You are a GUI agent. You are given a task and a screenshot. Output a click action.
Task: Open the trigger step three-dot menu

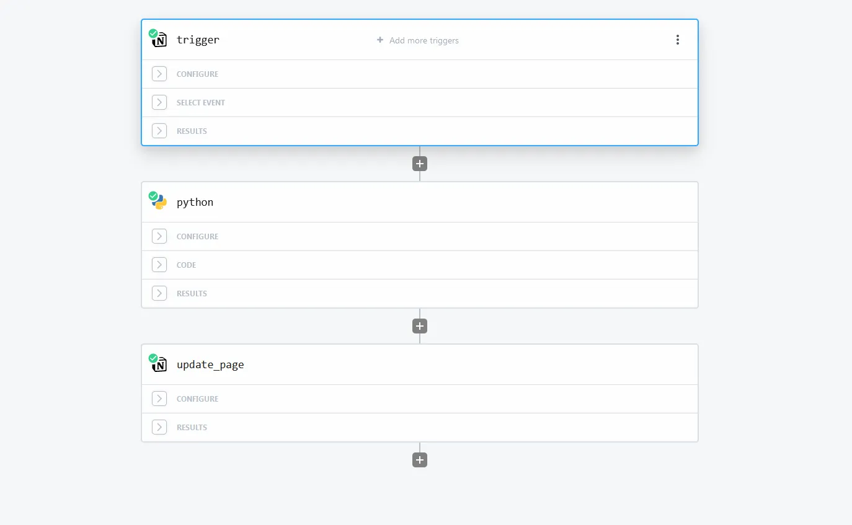click(677, 40)
